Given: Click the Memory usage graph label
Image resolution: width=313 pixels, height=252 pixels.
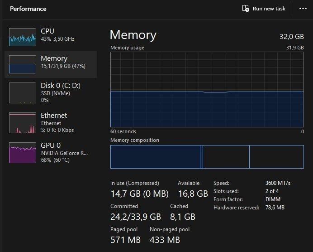Looking at the screenshot, I should tap(127, 48).
